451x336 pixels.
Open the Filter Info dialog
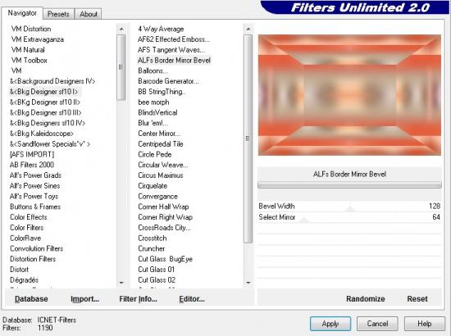pyautogui.click(x=138, y=299)
